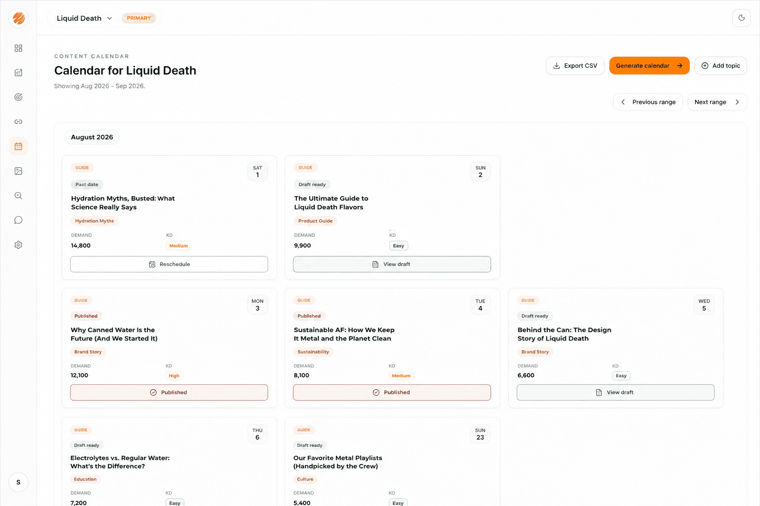
Task: Click the 6,600 demand value
Action: click(525, 376)
